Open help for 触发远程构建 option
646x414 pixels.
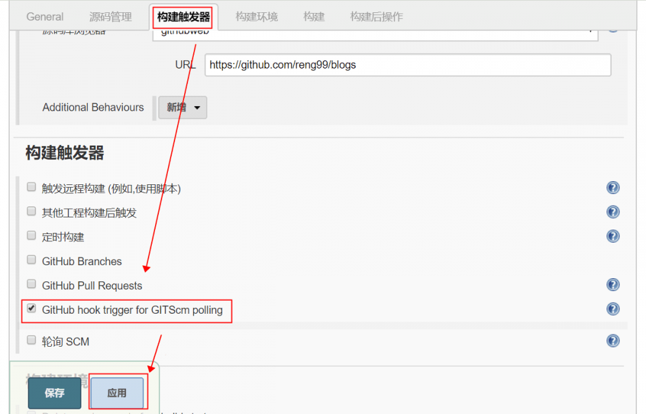(612, 187)
